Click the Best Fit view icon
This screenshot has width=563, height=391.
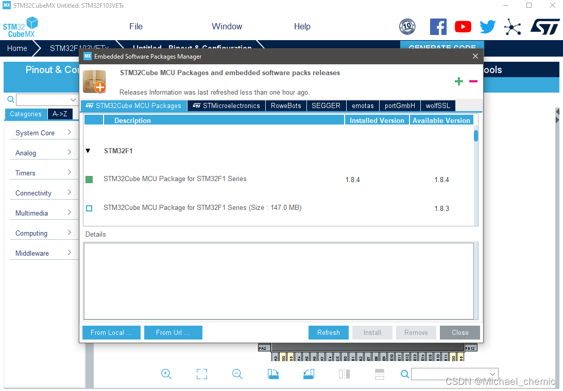pos(201,374)
